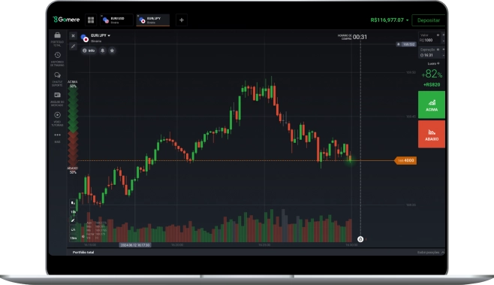Open the Portfólio total bottom panel
The height and width of the screenshot is (285, 494).
pos(83,253)
